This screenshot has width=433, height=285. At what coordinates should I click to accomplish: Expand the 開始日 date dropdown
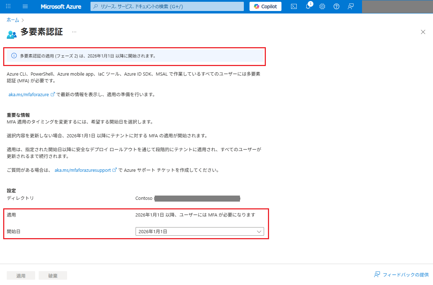click(x=200, y=231)
